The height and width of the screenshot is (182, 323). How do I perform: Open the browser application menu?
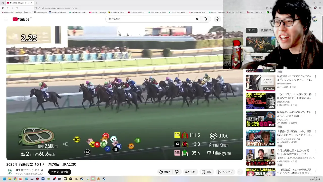click(x=320, y=8)
